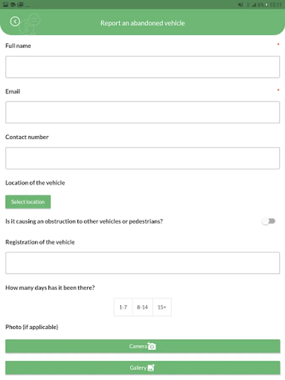Screen dimensions: 285x380
Task: Tap the notification overflow dots in the status bar
Action: pyautogui.click(x=28, y=5)
